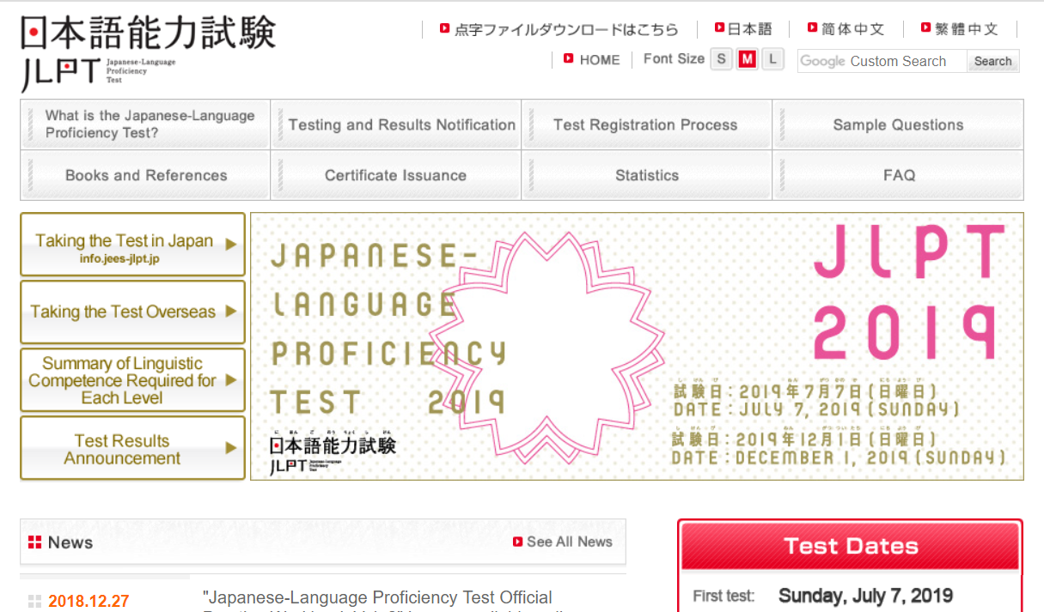
Task: Click the red arrow icon beside 日本語
Action: (719, 27)
